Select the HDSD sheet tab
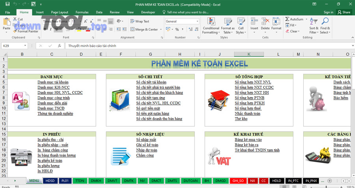Screen dimensions: 355x188 click(x=50, y=181)
